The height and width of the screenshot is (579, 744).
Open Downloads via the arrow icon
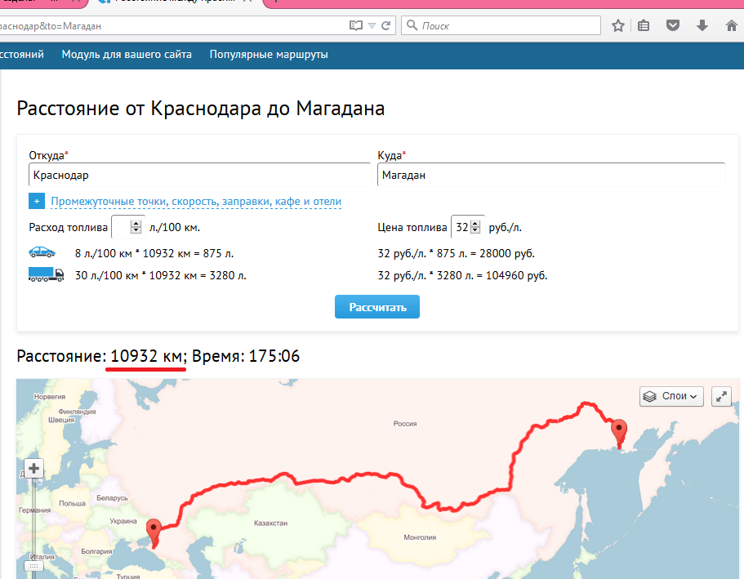pos(702,25)
